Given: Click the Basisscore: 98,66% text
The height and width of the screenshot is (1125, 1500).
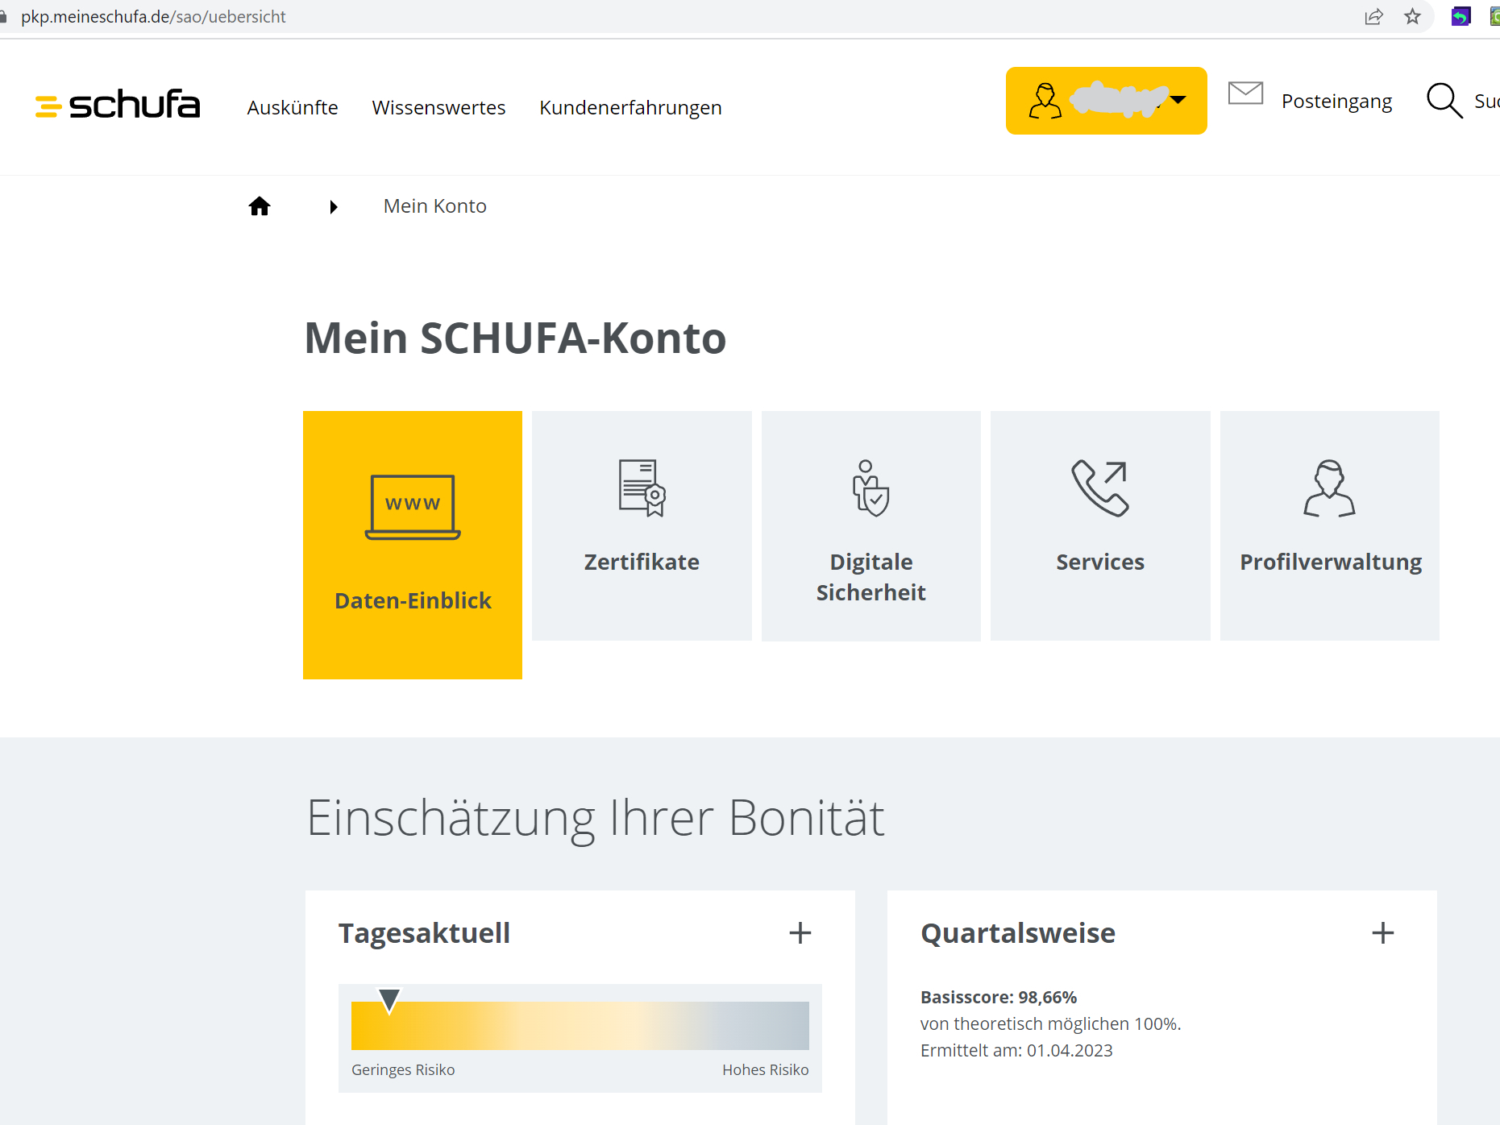Looking at the screenshot, I should (999, 997).
